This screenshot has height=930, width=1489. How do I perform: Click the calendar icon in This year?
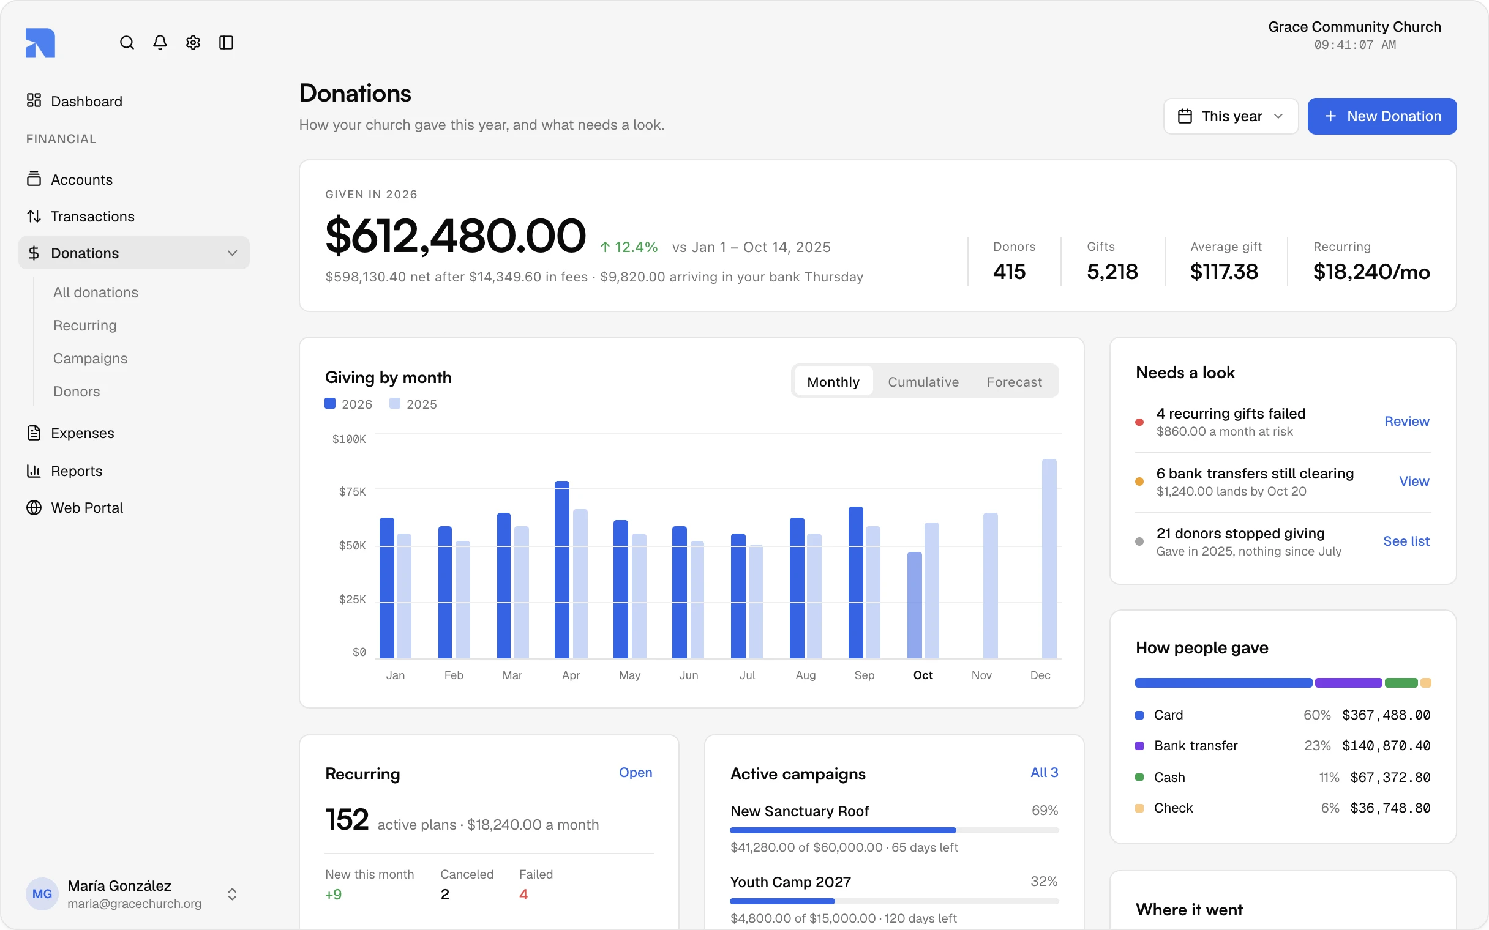[1185, 116]
